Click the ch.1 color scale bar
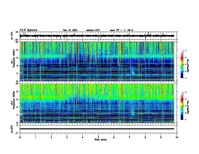Viewport: 199px width, 154px height. tap(182, 64)
